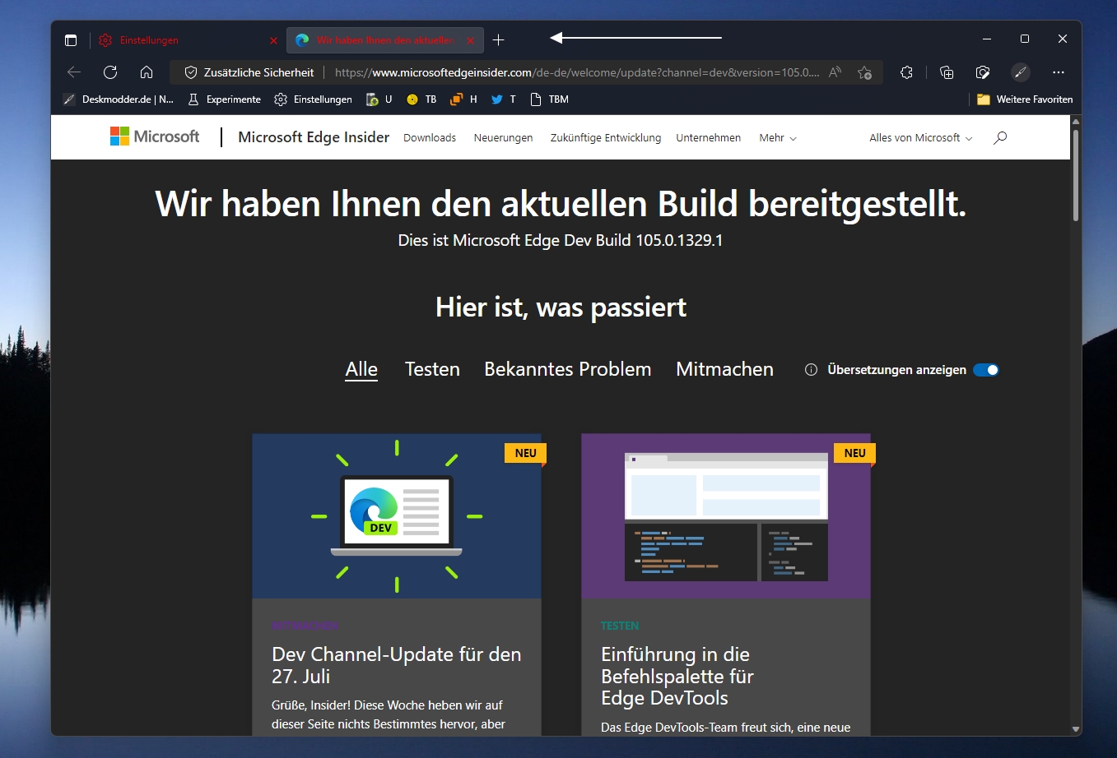Open the tab actions menu icon
The height and width of the screenshot is (758, 1117).
click(71, 40)
